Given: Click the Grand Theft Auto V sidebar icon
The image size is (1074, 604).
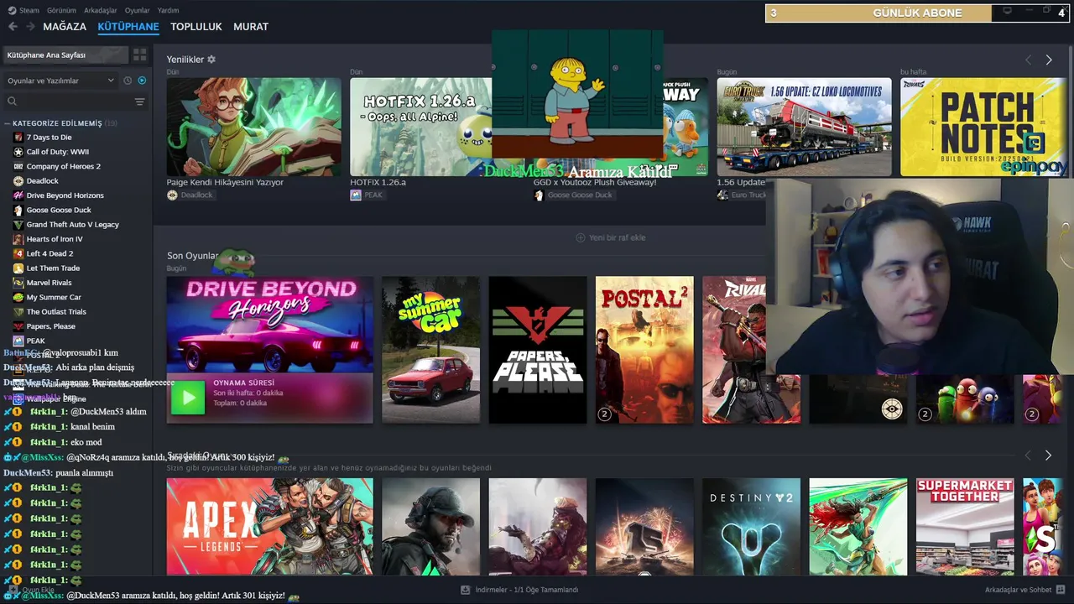Looking at the screenshot, I should click(18, 224).
